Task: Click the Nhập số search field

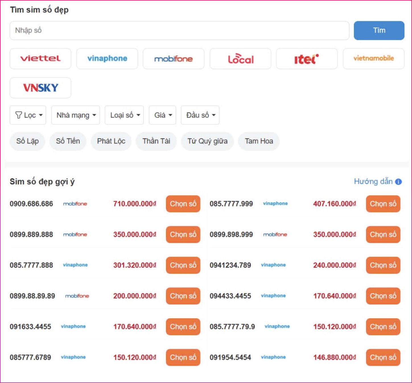Action: pos(179,30)
